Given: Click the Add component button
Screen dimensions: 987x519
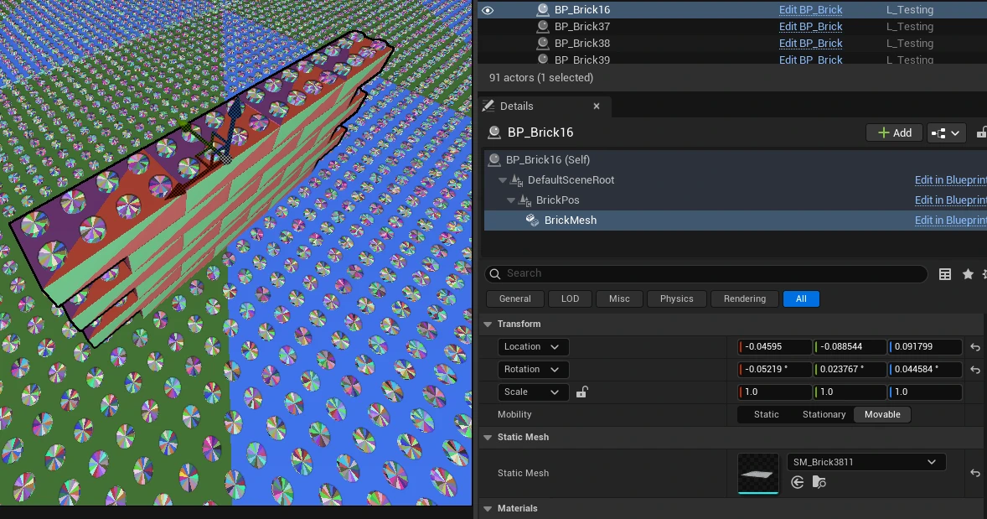Looking at the screenshot, I should click(x=895, y=133).
